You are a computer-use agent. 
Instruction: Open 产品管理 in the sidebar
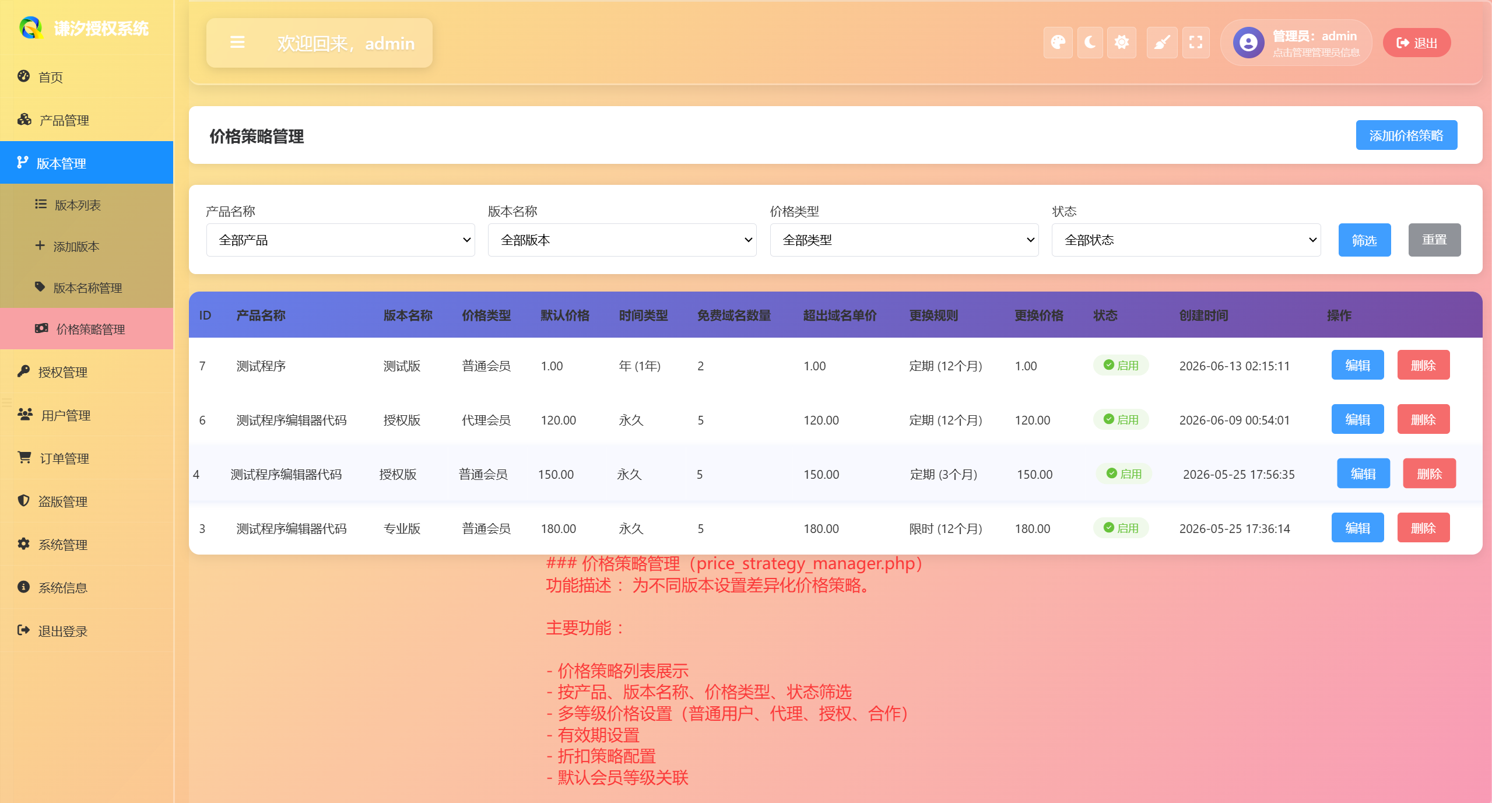[x=86, y=120]
